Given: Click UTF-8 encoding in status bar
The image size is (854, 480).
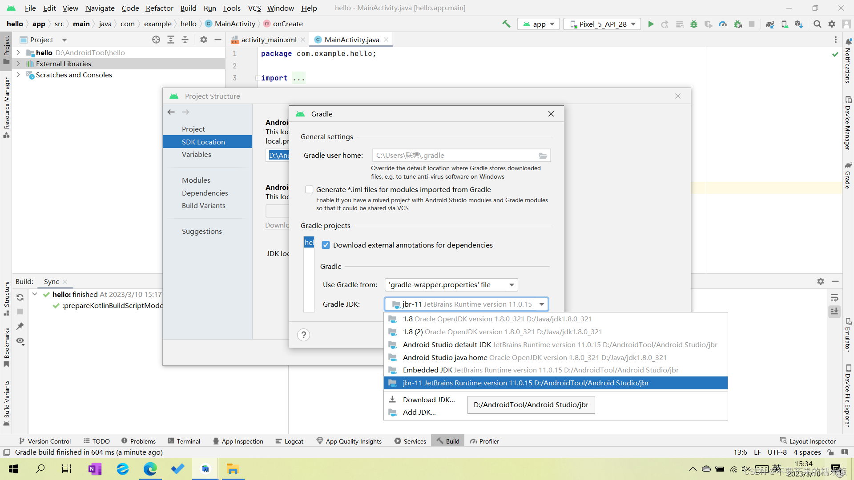Looking at the screenshot, I should 777,452.
